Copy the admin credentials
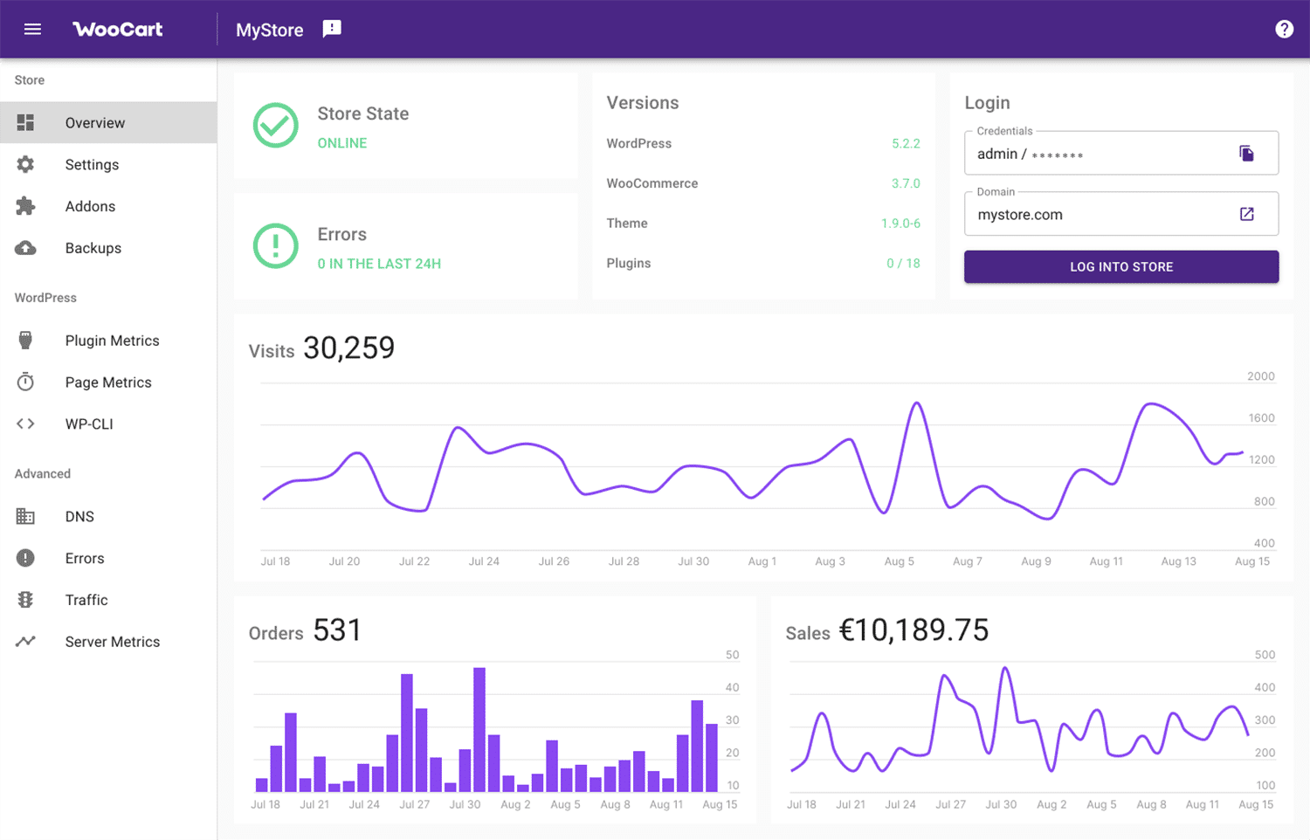Image resolution: width=1310 pixels, height=840 pixels. click(x=1247, y=152)
